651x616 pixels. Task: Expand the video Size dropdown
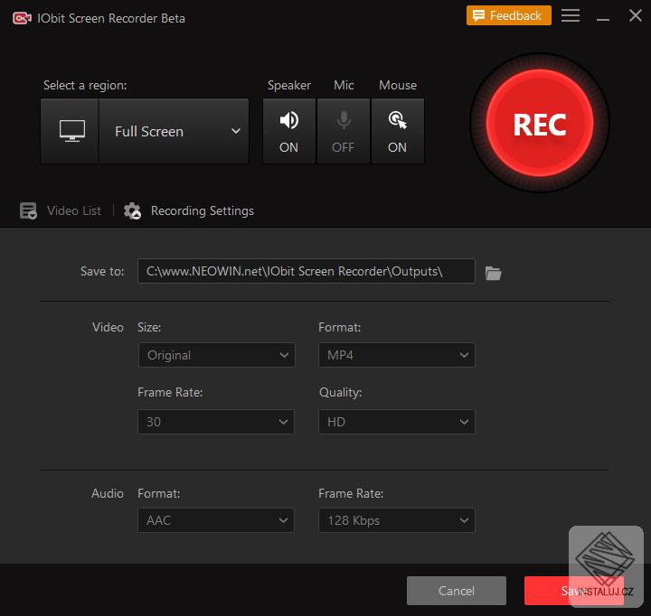point(216,355)
